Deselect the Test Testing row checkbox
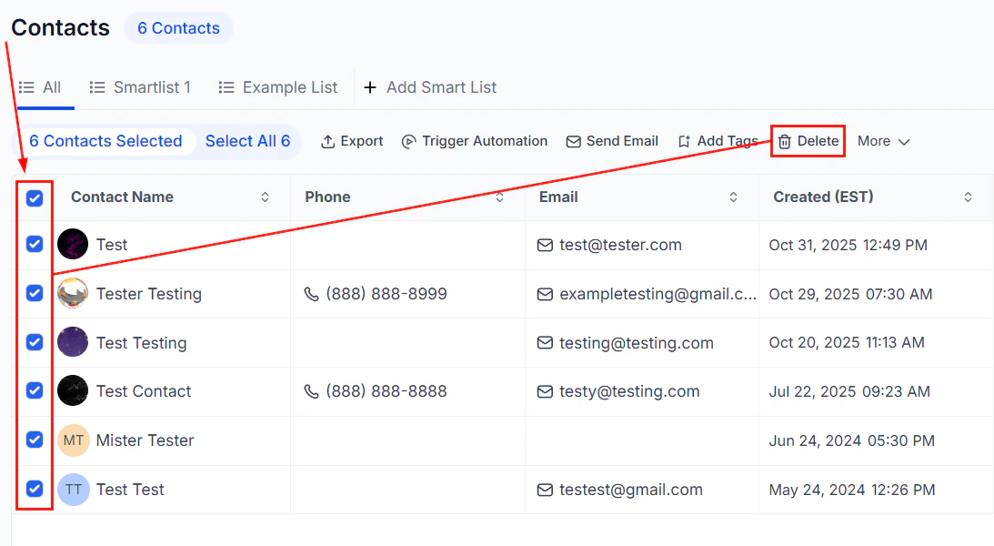 point(35,342)
